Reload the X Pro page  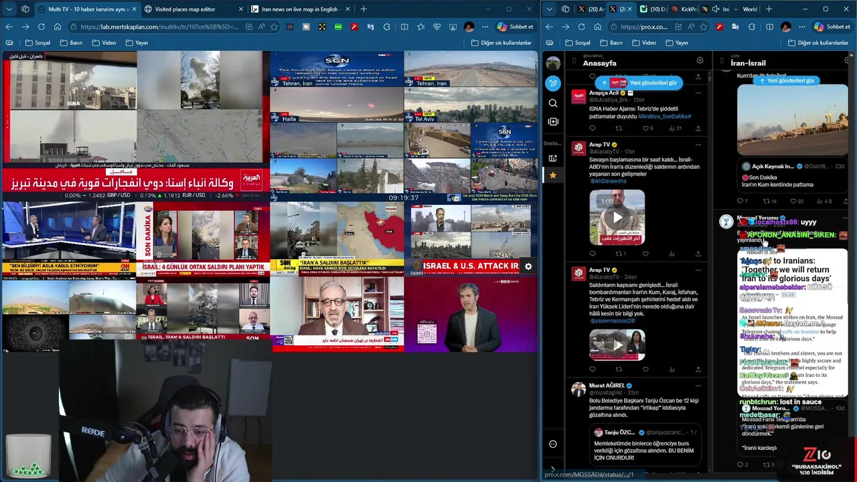tap(581, 27)
